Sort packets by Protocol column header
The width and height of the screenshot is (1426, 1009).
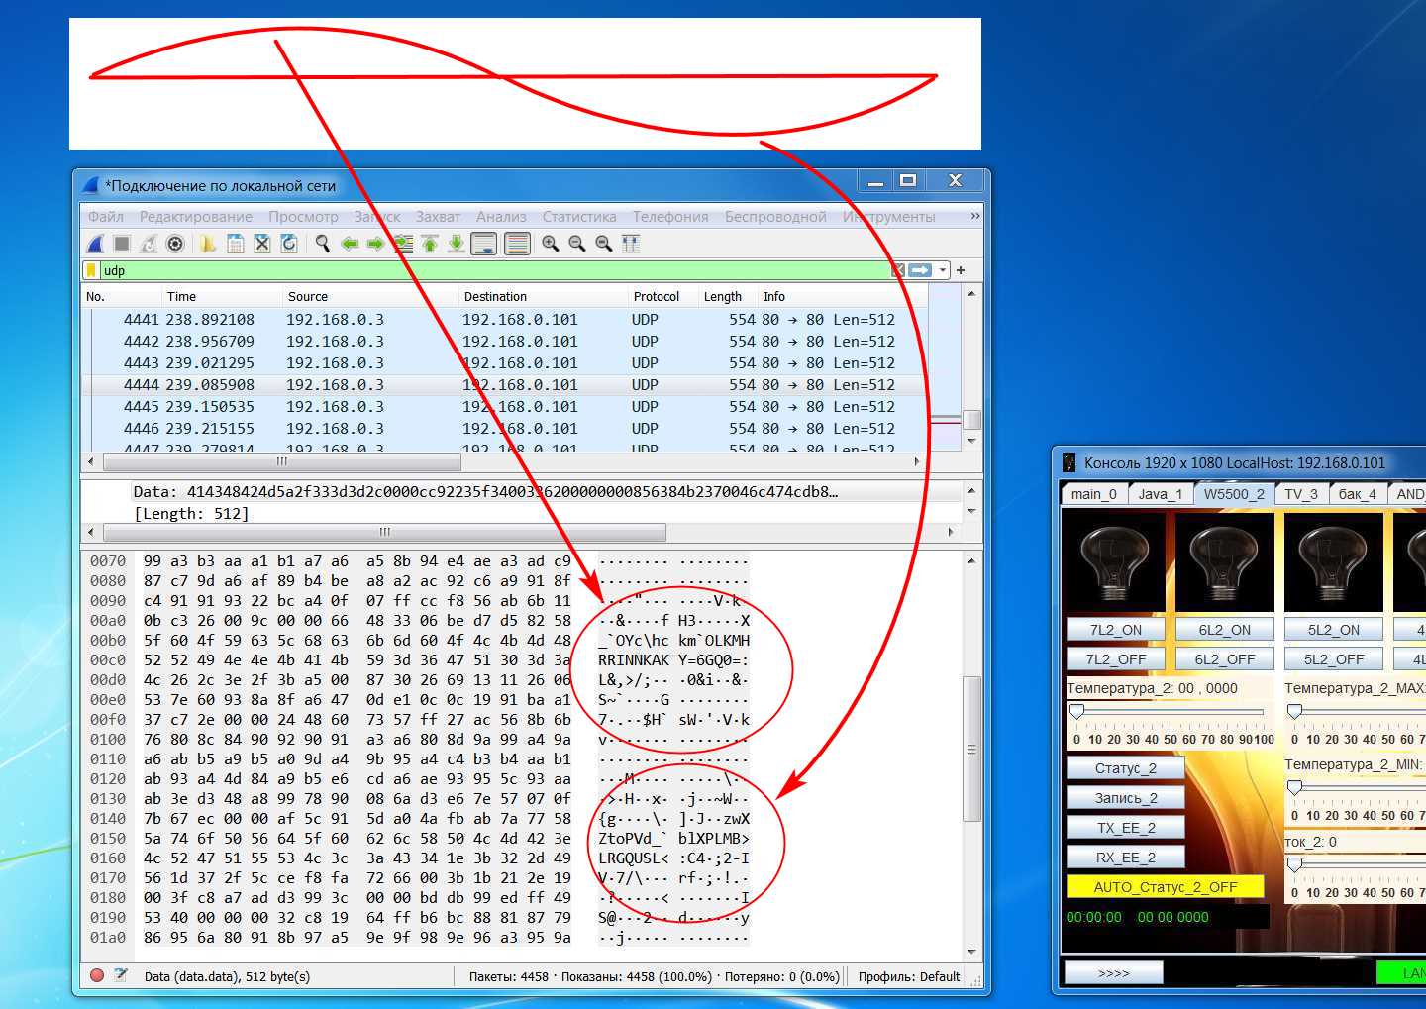click(x=663, y=296)
